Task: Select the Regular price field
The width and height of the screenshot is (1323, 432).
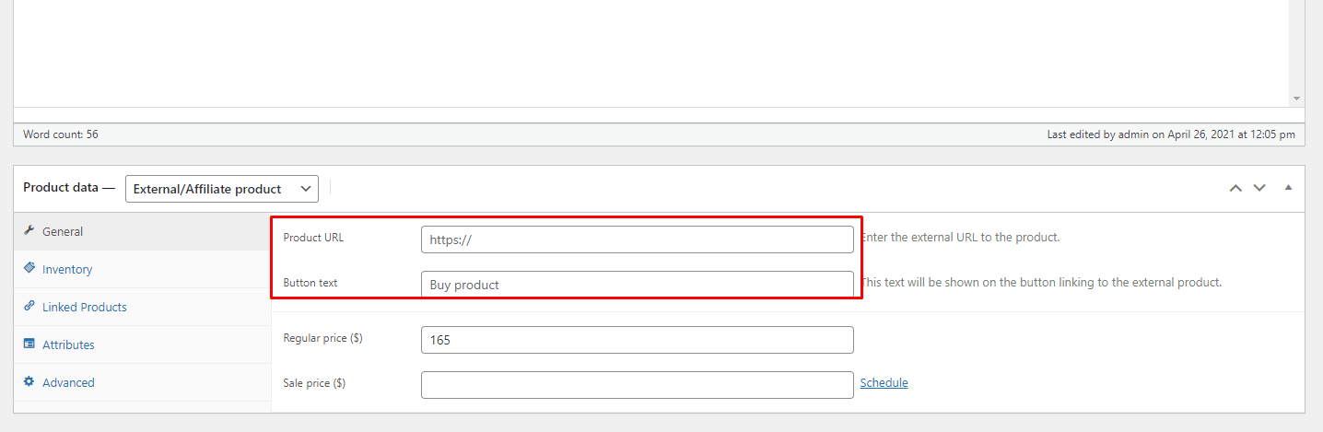Action: [638, 340]
